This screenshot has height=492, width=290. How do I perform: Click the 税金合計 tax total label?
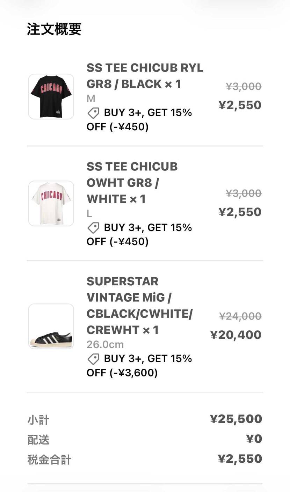(x=49, y=460)
